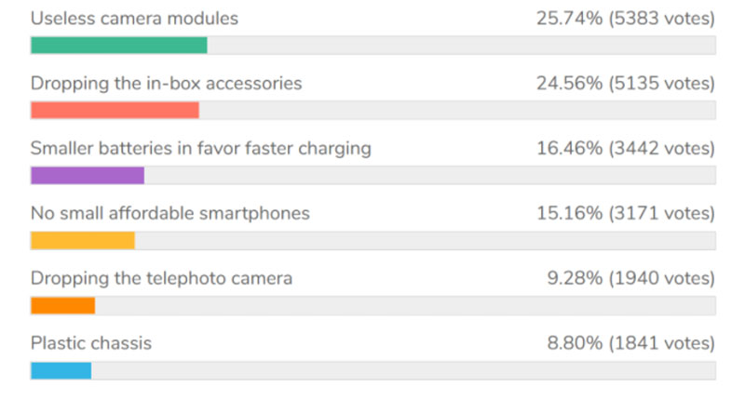Click gray track of Plastic chassis bar
The width and height of the screenshot is (745, 400).
coord(403,370)
